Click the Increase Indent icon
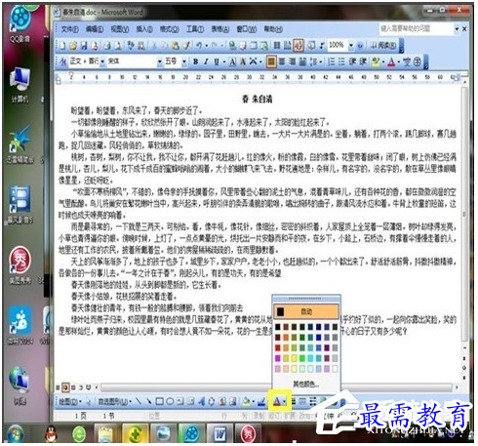Image resolution: width=478 pixels, height=446 pixels. pyautogui.click(x=363, y=61)
